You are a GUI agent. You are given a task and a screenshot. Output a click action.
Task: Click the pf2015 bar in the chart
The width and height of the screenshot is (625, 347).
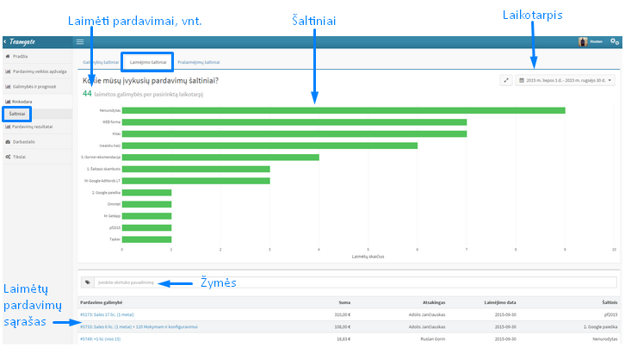point(146,227)
